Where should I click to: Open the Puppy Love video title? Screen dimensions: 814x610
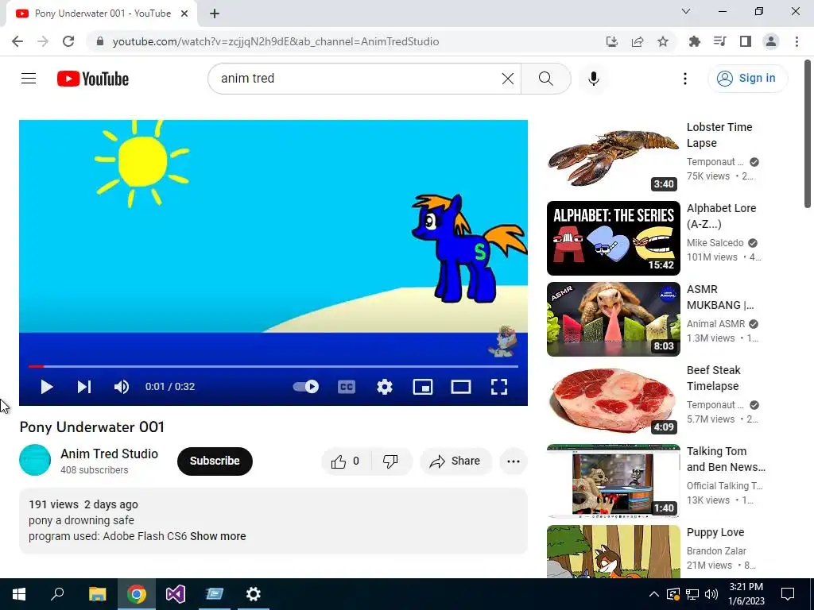point(715,533)
